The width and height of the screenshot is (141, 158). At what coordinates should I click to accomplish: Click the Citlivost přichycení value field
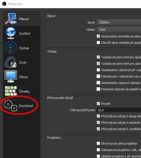tap(119, 110)
